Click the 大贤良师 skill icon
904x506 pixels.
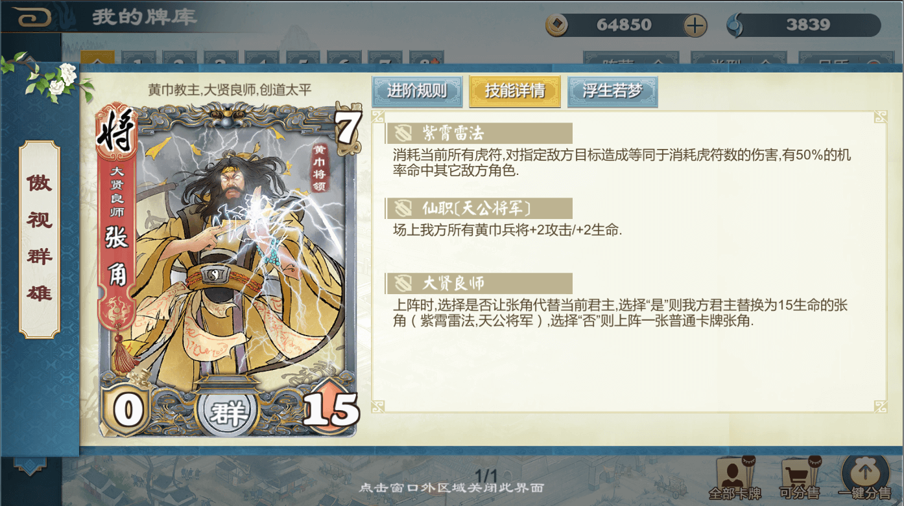point(403,284)
